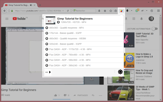Click the Video DownloadHelper colored balls icon
Image resolution: width=163 pixels, height=102 pixels.
pyautogui.click(x=121, y=11)
